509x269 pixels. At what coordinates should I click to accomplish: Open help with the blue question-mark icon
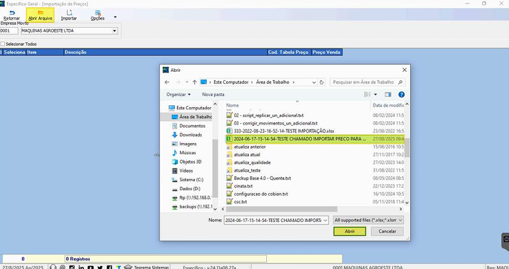[402, 95]
